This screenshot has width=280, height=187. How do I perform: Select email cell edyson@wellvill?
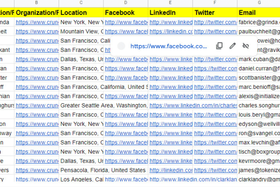click(x=259, y=124)
